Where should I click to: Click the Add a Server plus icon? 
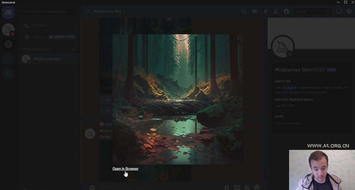(x=8, y=59)
